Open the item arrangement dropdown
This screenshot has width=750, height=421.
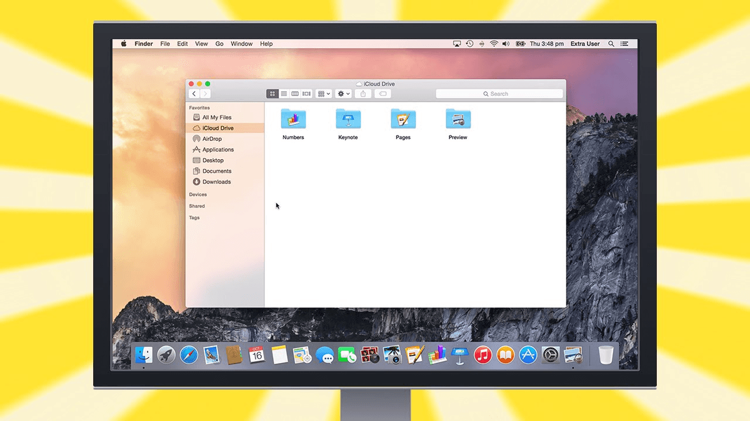[x=323, y=94]
